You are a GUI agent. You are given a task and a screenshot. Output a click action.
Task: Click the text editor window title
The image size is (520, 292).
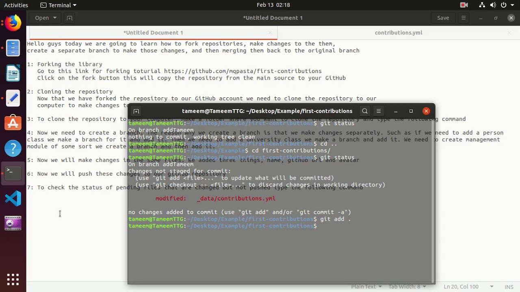click(x=273, y=18)
